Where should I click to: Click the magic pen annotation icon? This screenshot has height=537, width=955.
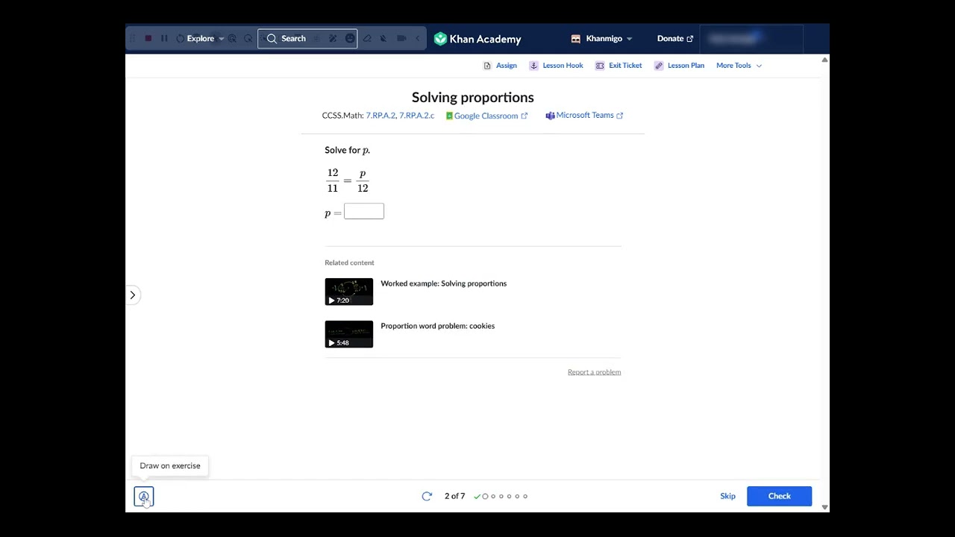pyautogui.click(x=333, y=38)
